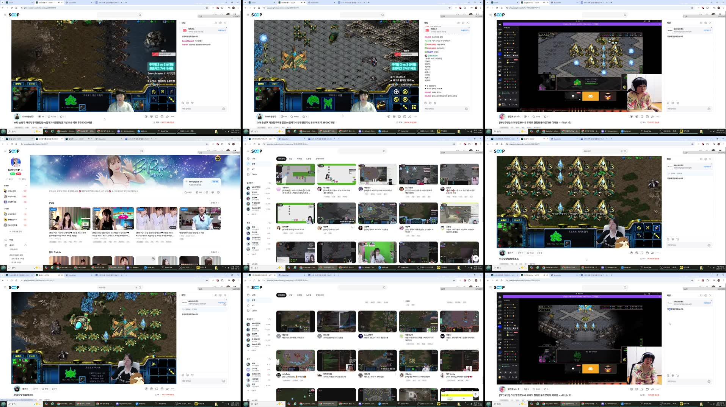Expand 더보기 under 즐겨찾기 in middle-center directory

254,214
